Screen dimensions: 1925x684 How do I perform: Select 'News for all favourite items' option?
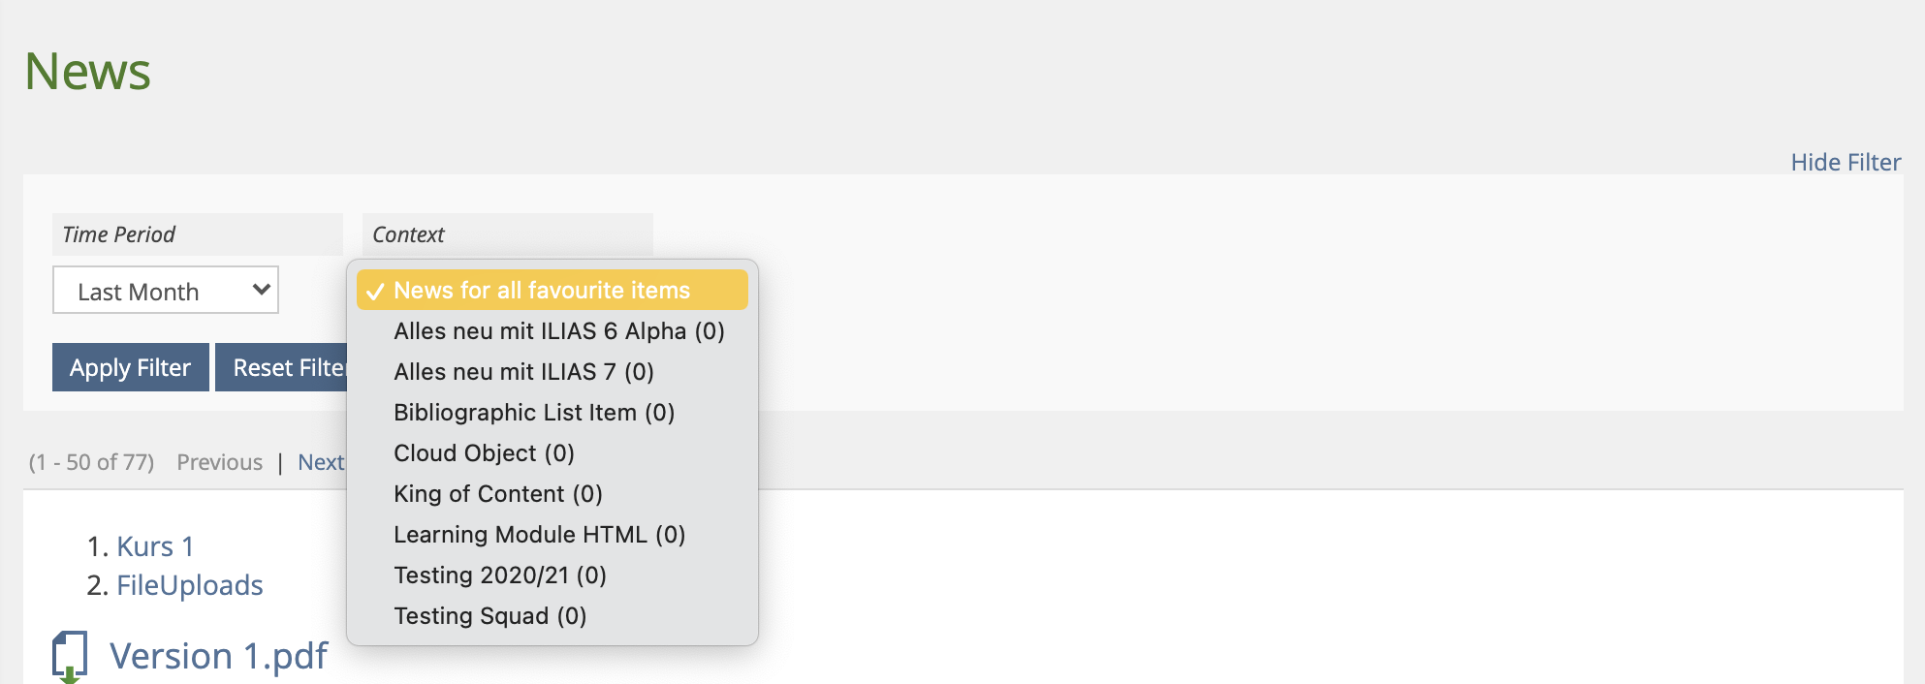pos(542,291)
